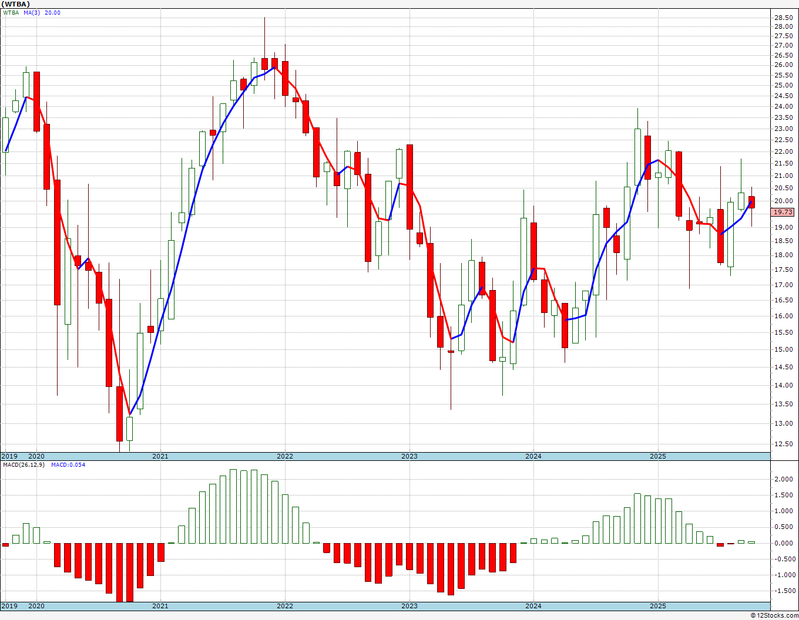Screen dimensions: 799x620
Task: Select the 1.500 MACD axis label
Action: point(785,496)
